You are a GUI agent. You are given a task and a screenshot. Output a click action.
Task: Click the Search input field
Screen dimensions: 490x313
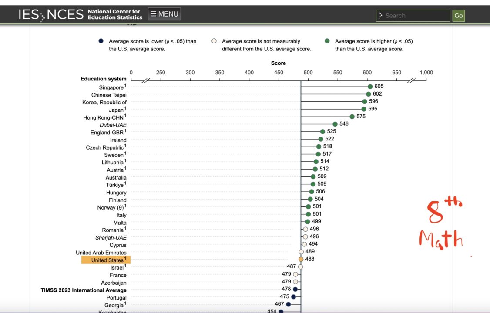tap(413, 16)
